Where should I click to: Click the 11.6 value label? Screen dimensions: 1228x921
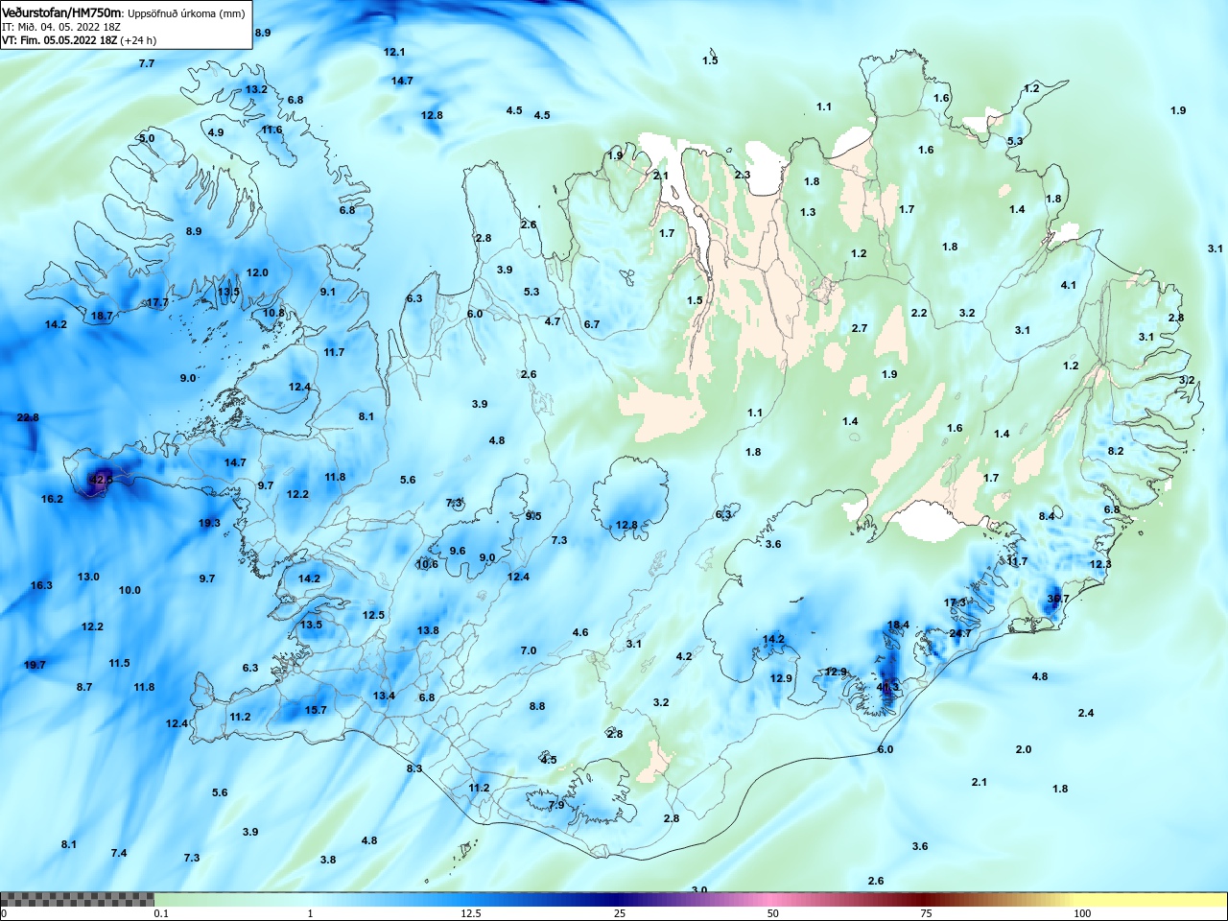[x=272, y=130]
